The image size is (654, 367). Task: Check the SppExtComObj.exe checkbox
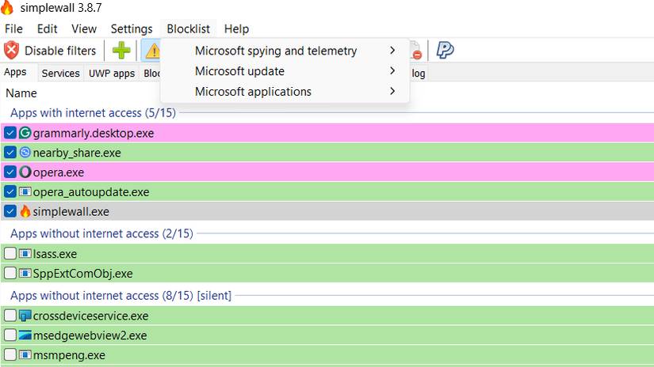point(10,274)
